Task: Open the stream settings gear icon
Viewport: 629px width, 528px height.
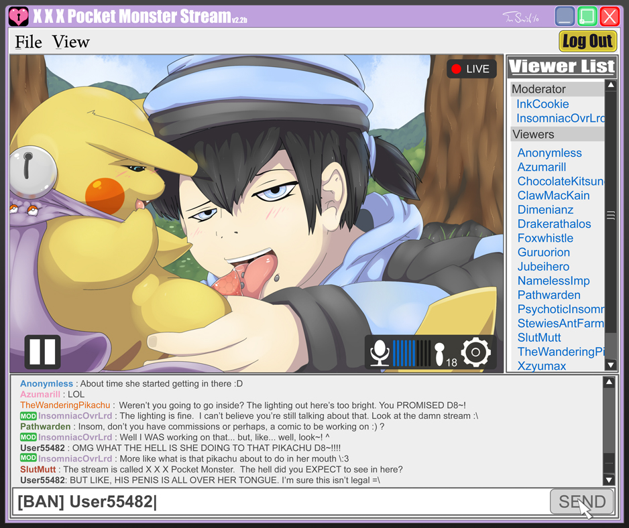Action: 475,352
